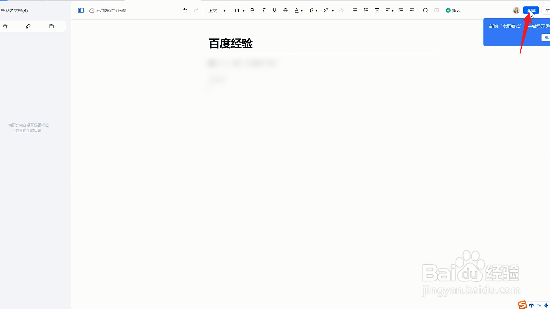Expand the font color picker arrow
550x309 pixels.
302,11
